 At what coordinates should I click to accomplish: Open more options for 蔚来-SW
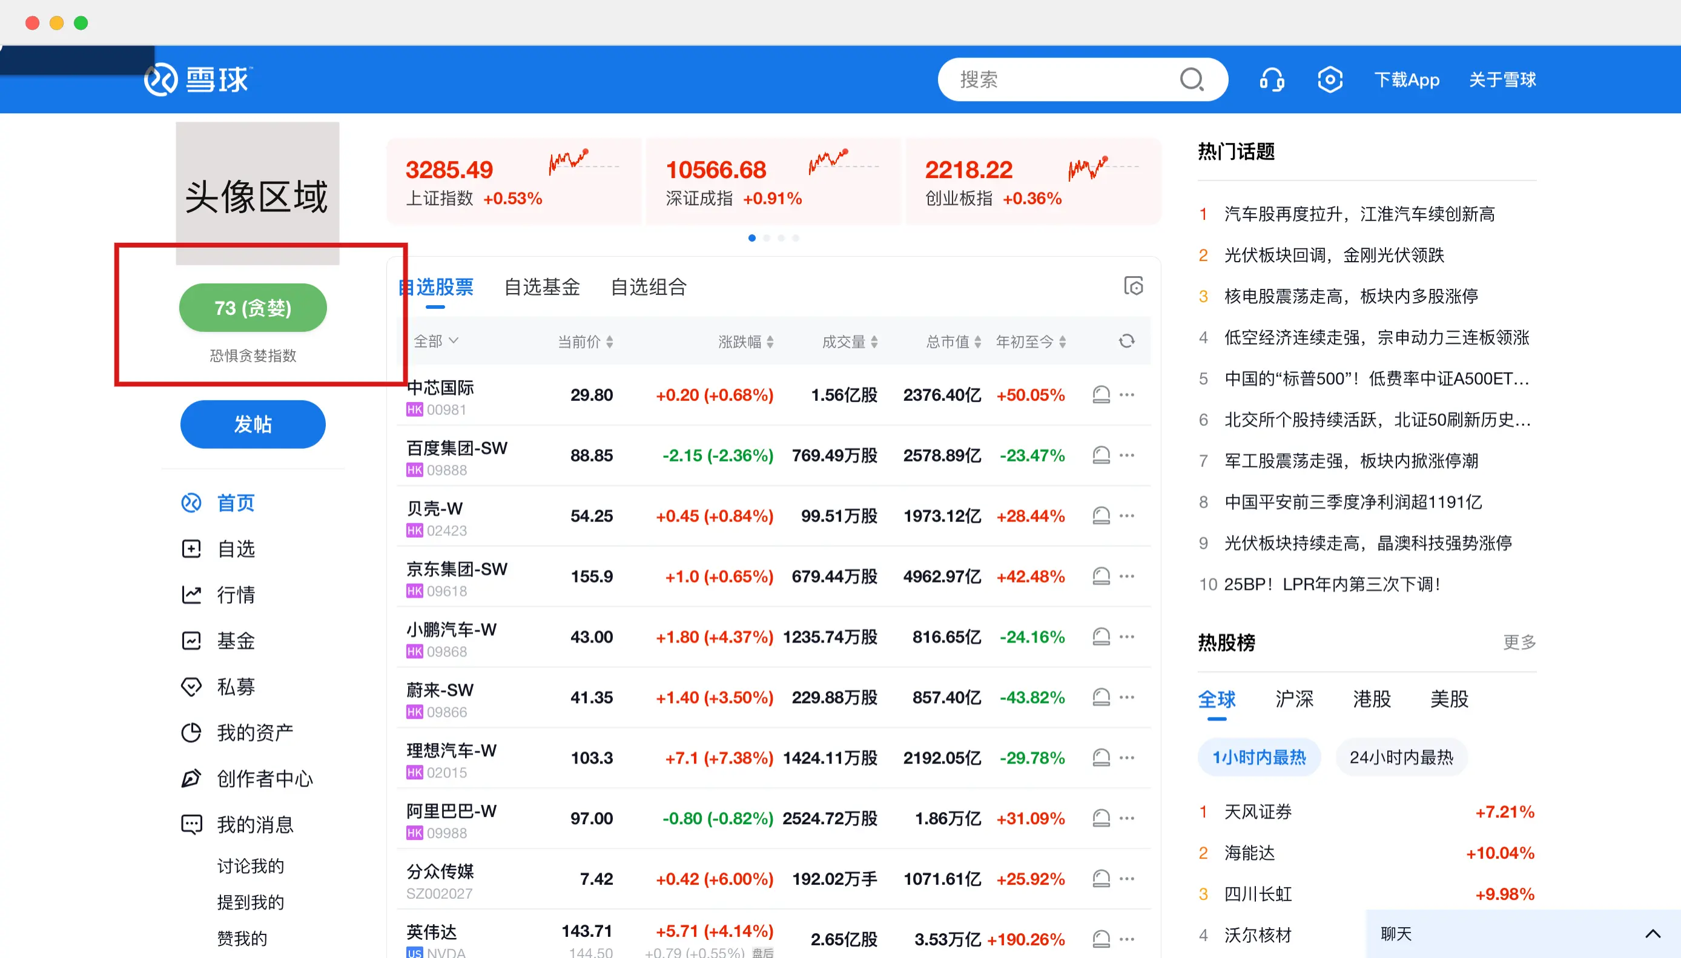[x=1127, y=698]
